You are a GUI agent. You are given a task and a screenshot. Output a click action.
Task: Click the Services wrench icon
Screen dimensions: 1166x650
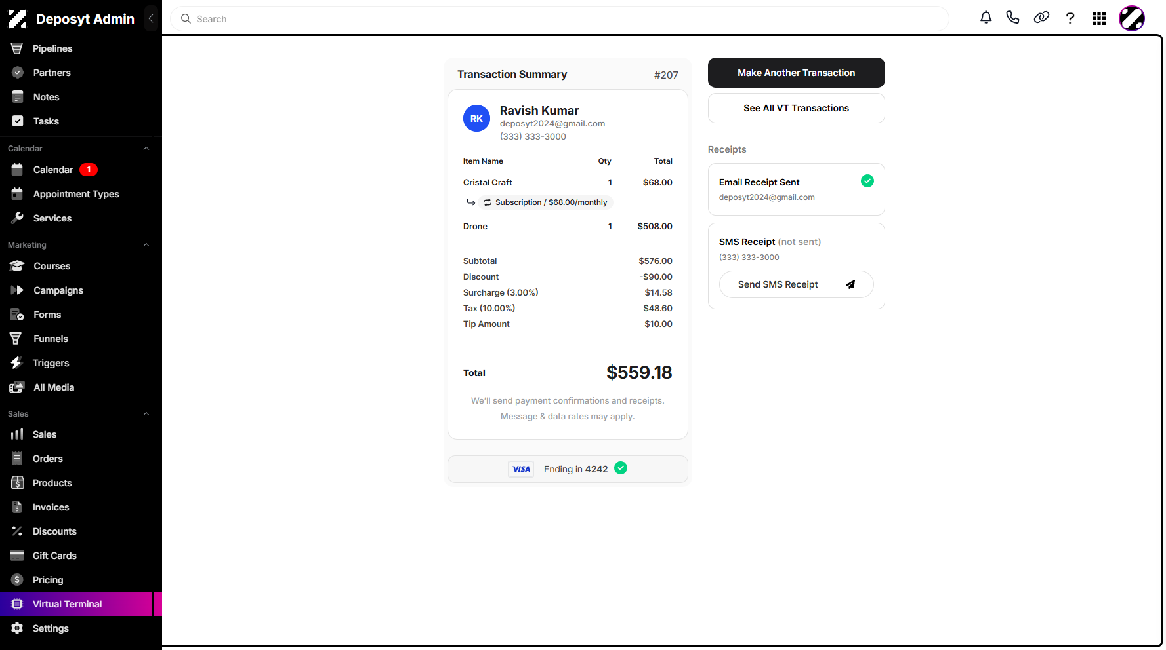point(18,218)
